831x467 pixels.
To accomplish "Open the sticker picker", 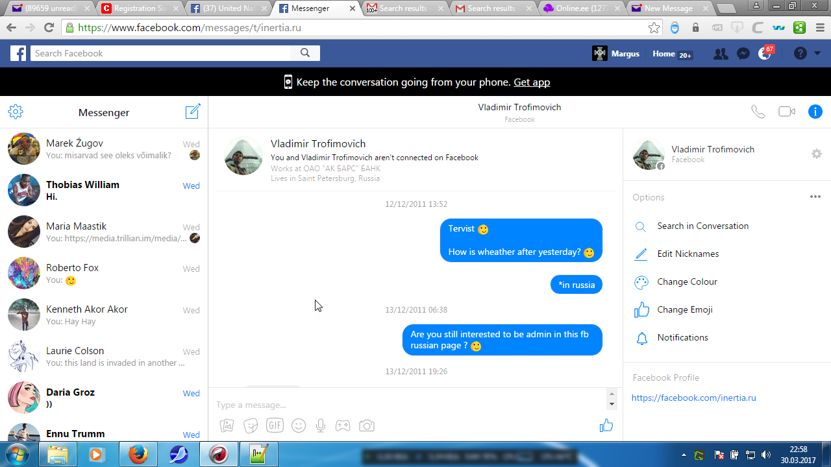I will (x=251, y=425).
